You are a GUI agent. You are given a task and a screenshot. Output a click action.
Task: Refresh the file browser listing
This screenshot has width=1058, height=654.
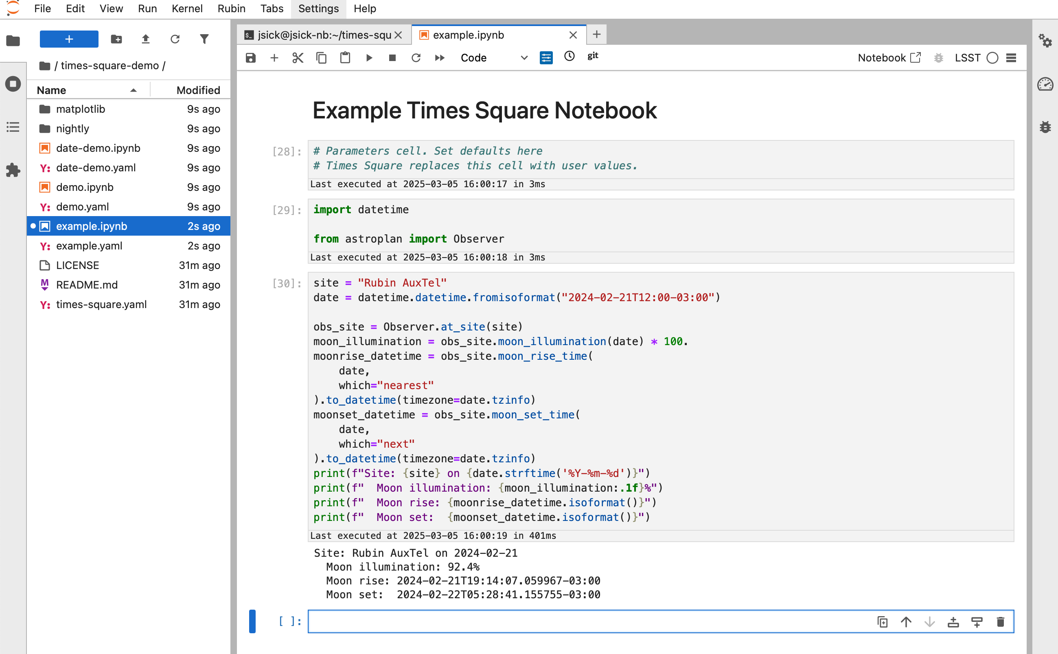tap(175, 39)
